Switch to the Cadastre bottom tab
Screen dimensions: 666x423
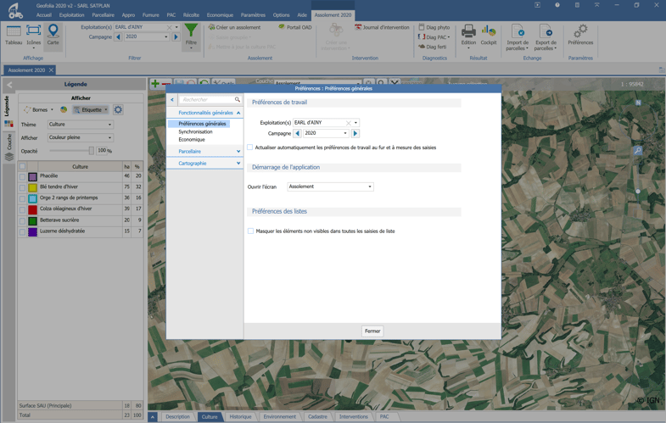tap(317, 416)
